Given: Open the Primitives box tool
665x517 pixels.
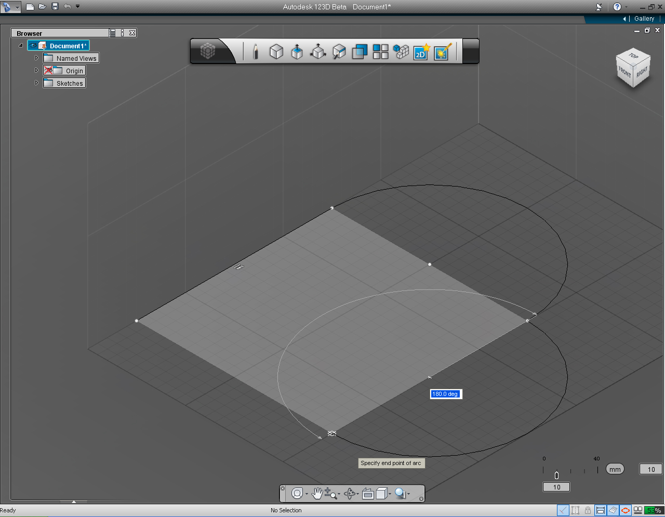Looking at the screenshot, I should click(276, 51).
